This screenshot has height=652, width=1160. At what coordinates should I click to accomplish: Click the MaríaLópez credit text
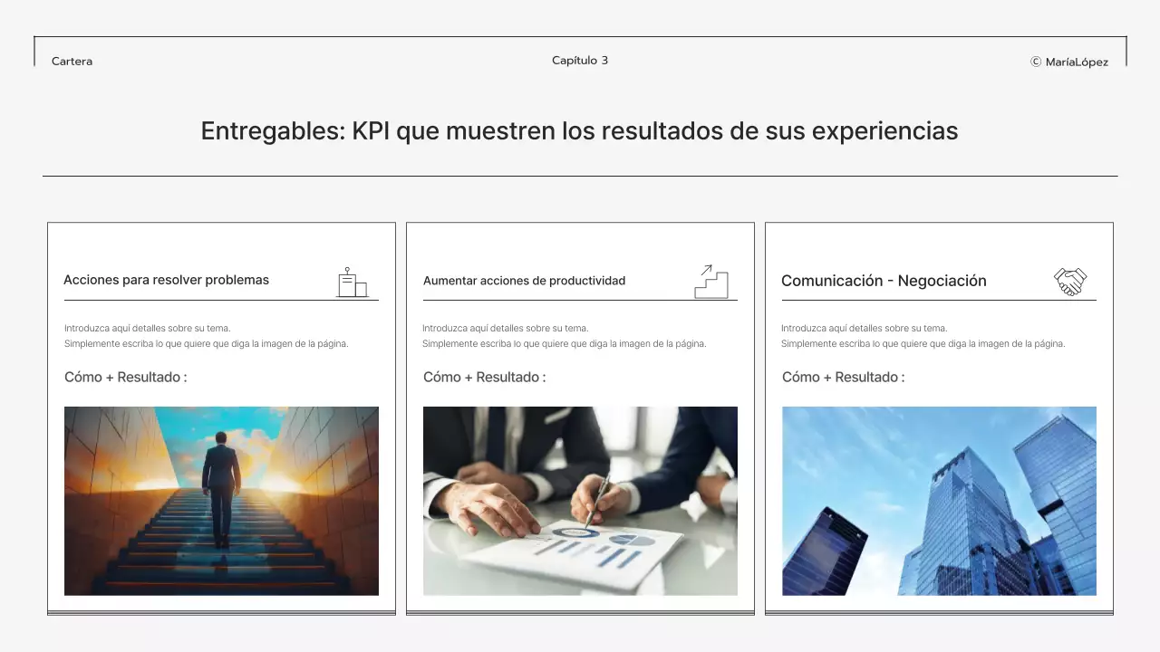(x=1077, y=62)
